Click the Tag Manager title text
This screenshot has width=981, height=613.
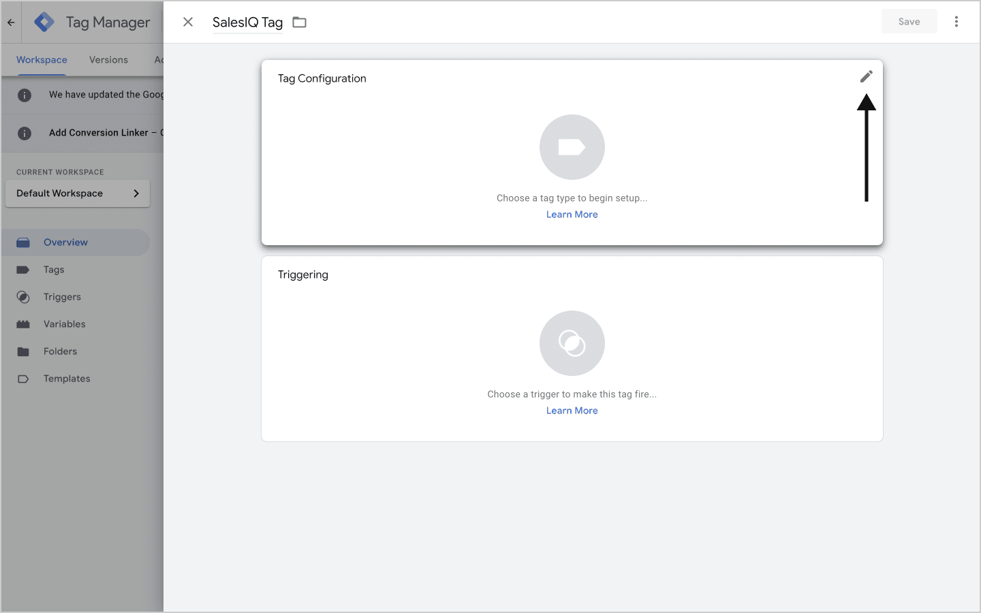coord(108,22)
